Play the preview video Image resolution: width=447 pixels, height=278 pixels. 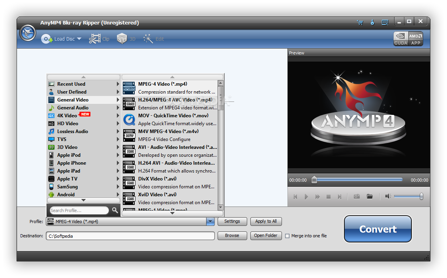tap(306, 196)
